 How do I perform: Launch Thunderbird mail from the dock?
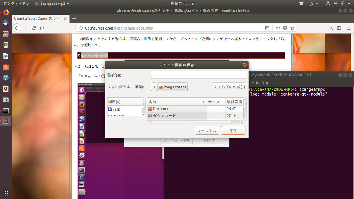[x=6, y=23]
